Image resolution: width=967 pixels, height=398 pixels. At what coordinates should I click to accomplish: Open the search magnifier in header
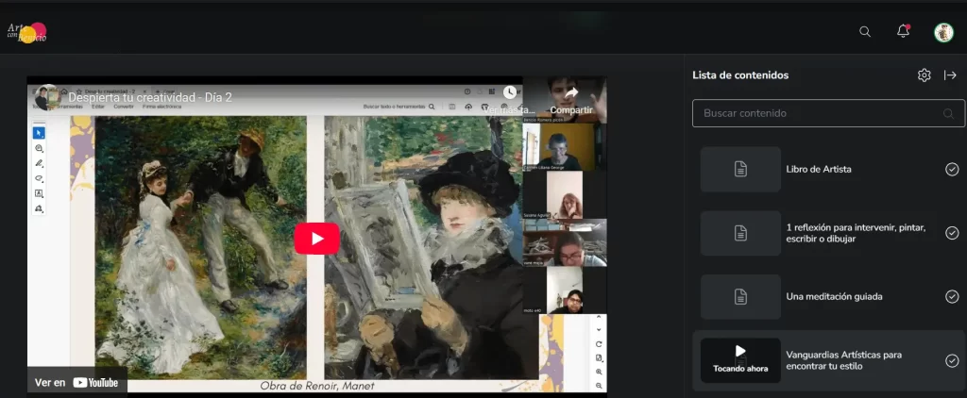click(865, 32)
